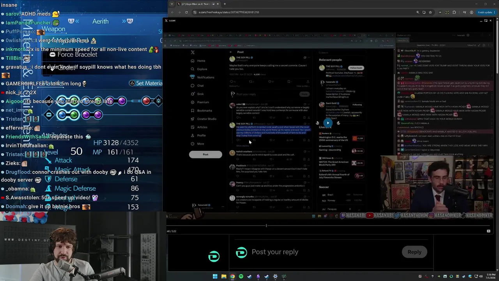
Task: Toggle captions icon below the video
Action: (488, 231)
